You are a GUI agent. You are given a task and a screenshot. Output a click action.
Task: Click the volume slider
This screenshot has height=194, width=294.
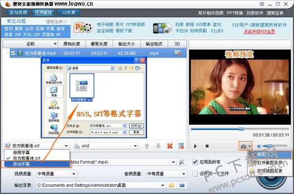(275, 146)
